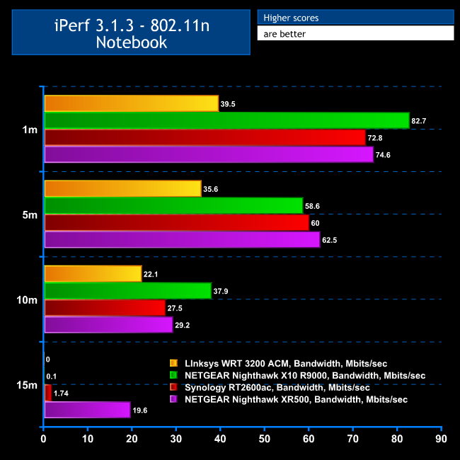Click the value label '58.6'

pyautogui.click(x=312, y=206)
